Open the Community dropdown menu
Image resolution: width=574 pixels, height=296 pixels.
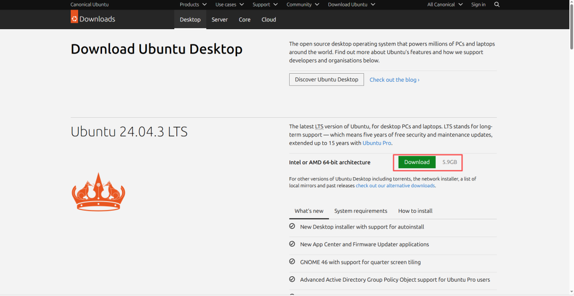click(x=302, y=5)
